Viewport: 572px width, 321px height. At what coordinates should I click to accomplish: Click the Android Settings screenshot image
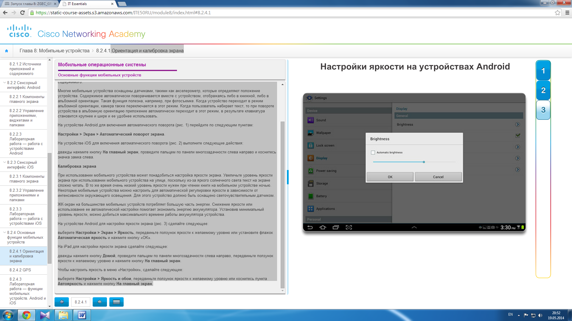[x=414, y=162]
